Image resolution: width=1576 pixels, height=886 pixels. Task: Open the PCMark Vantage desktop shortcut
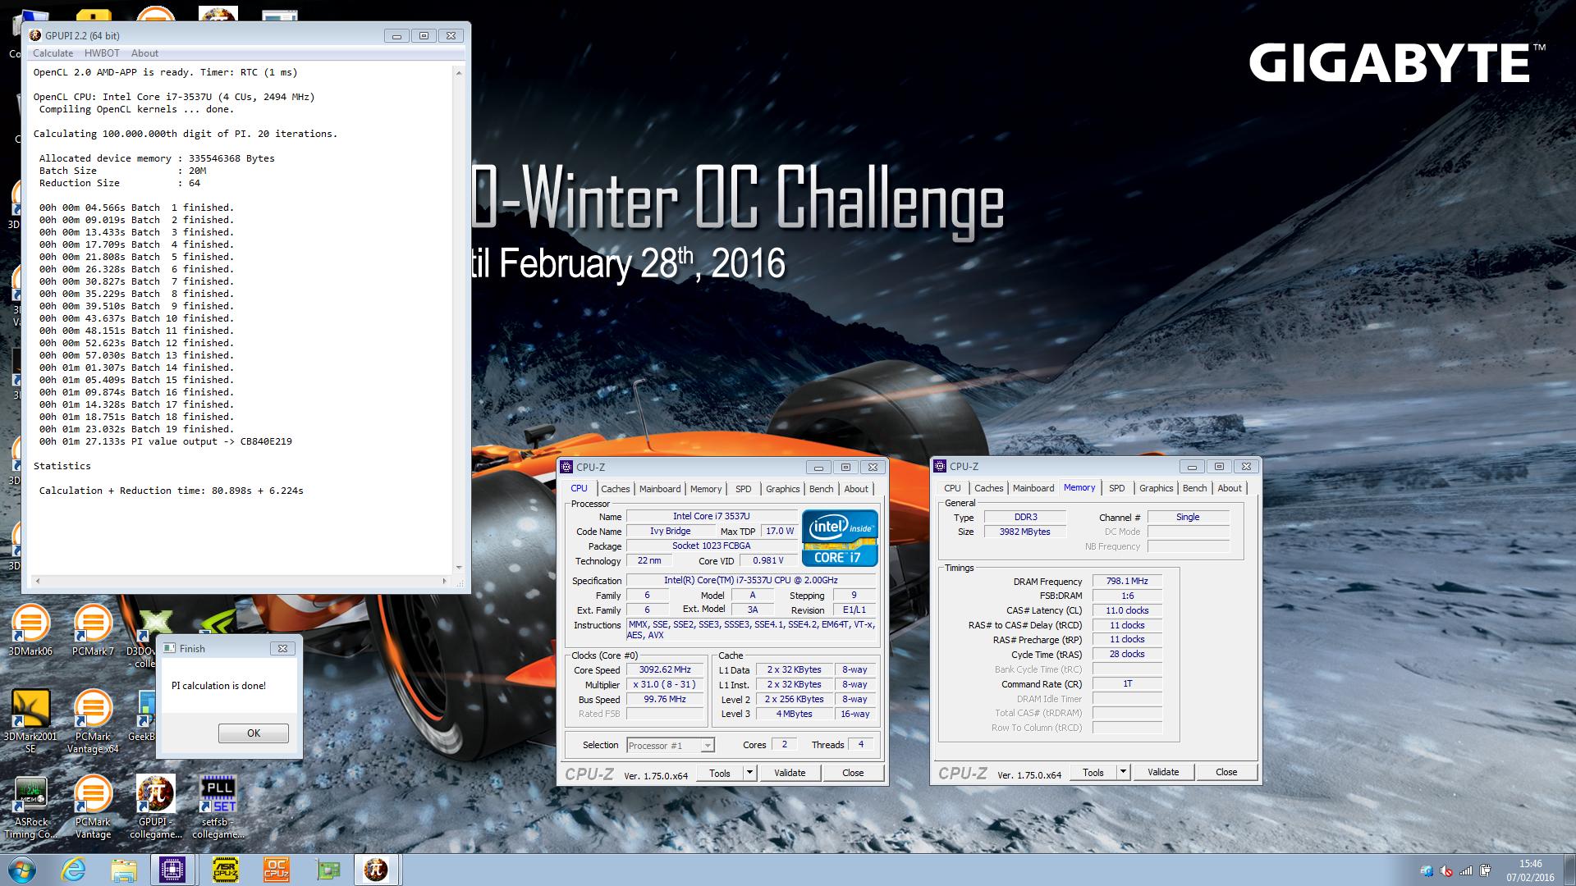tap(93, 807)
